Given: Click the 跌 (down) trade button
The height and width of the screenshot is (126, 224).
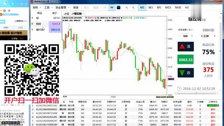Looking at the screenshot, I should (x=186, y=73).
